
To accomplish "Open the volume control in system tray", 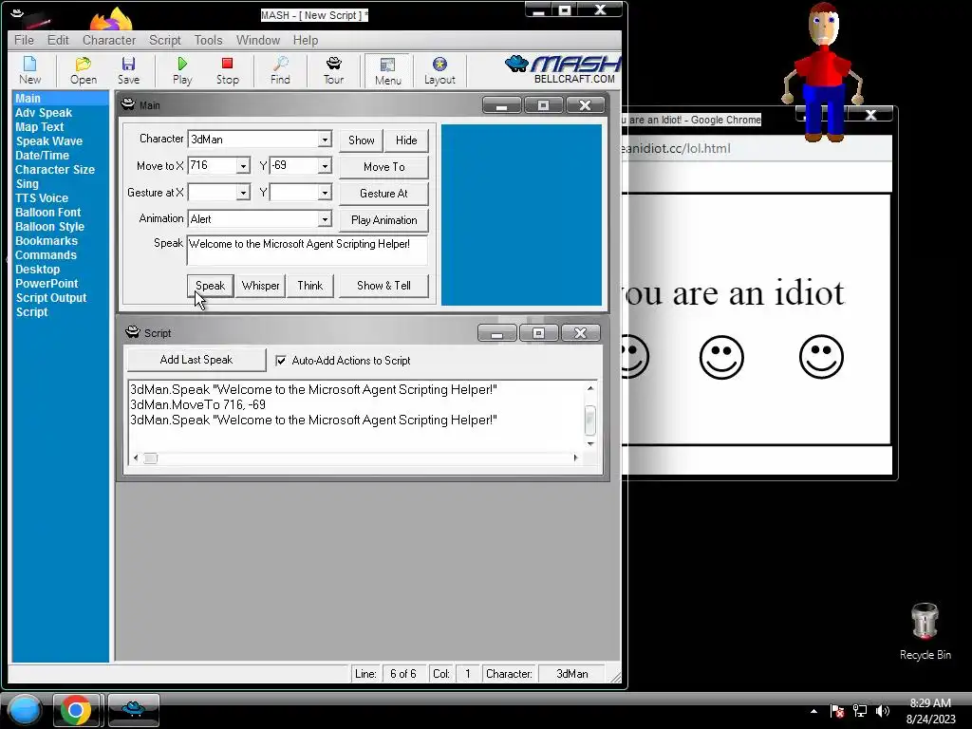I will point(882,711).
